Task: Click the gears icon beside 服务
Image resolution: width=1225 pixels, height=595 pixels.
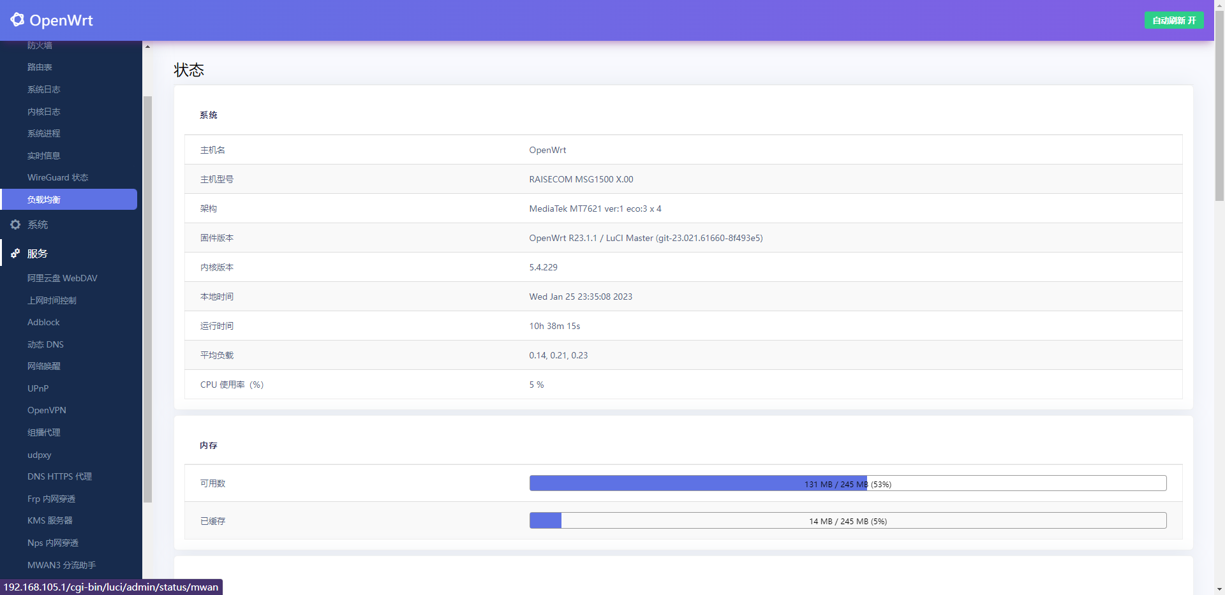Action: [15, 253]
